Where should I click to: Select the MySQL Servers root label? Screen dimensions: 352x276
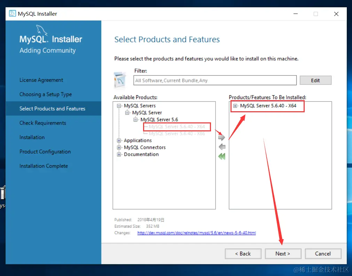click(140, 106)
